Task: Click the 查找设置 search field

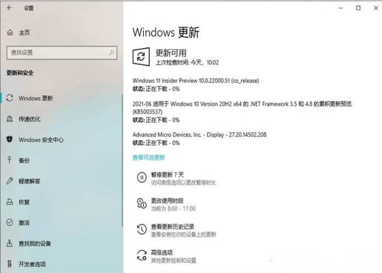Action: click(62, 53)
